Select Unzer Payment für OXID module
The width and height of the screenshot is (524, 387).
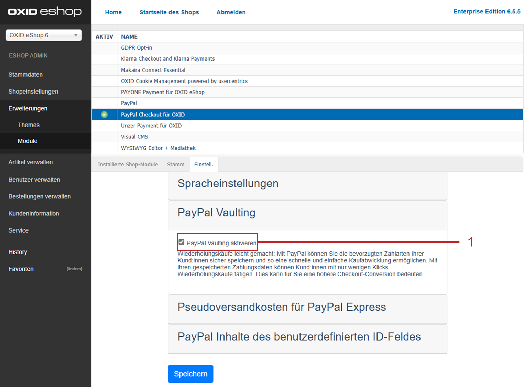pos(151,126)
